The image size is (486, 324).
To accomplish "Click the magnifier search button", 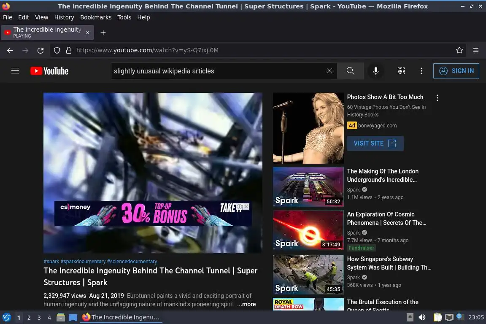I will [x=350, y=71].
